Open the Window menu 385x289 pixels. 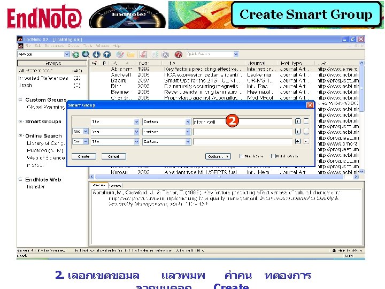tap(103, 46)
